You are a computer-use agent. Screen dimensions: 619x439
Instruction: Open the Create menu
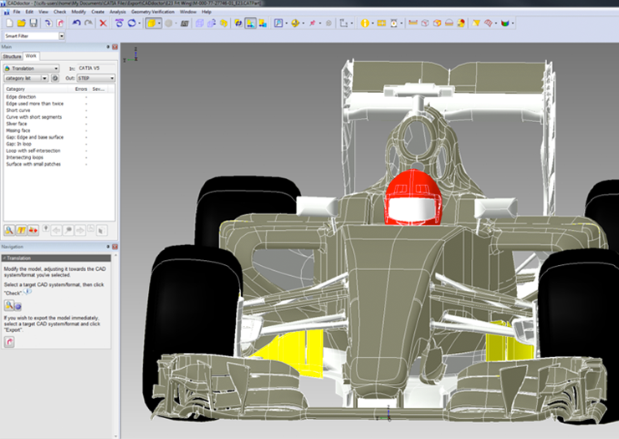(x=98, y=12)
